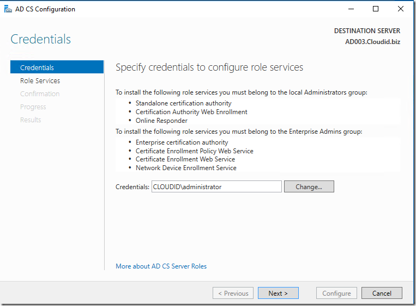Click the text Standalone certification authority
The width and height of the screenshot is (416, 306).
[183, 103]
